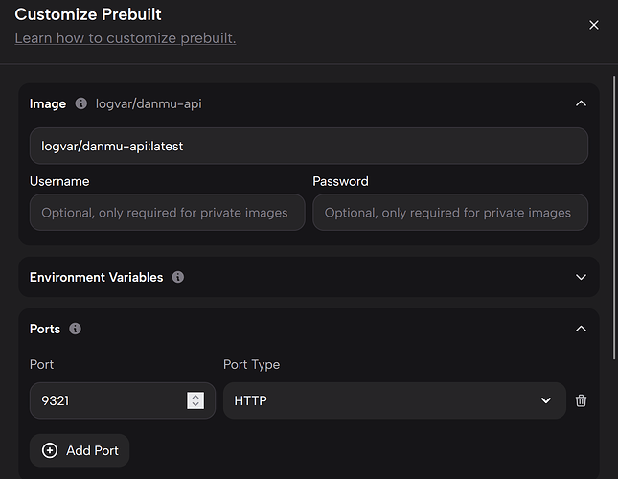Collapse the Ports section chevron
Viewport: 618px width, 479px height.
580,329
